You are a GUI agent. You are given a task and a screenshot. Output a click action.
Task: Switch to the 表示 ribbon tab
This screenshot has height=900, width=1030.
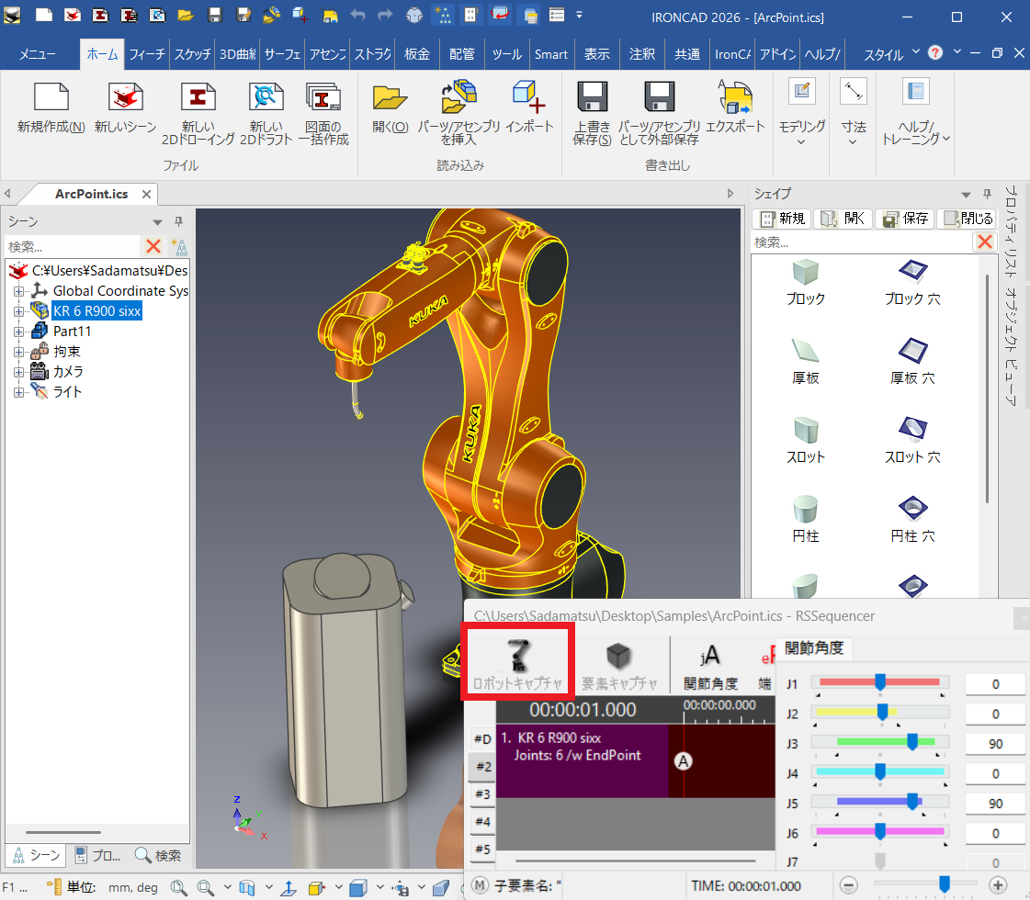[x=596, y=54]
